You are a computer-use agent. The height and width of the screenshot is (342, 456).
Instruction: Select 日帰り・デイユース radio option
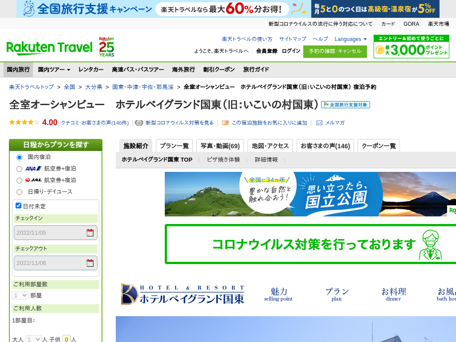pos(19,192)
